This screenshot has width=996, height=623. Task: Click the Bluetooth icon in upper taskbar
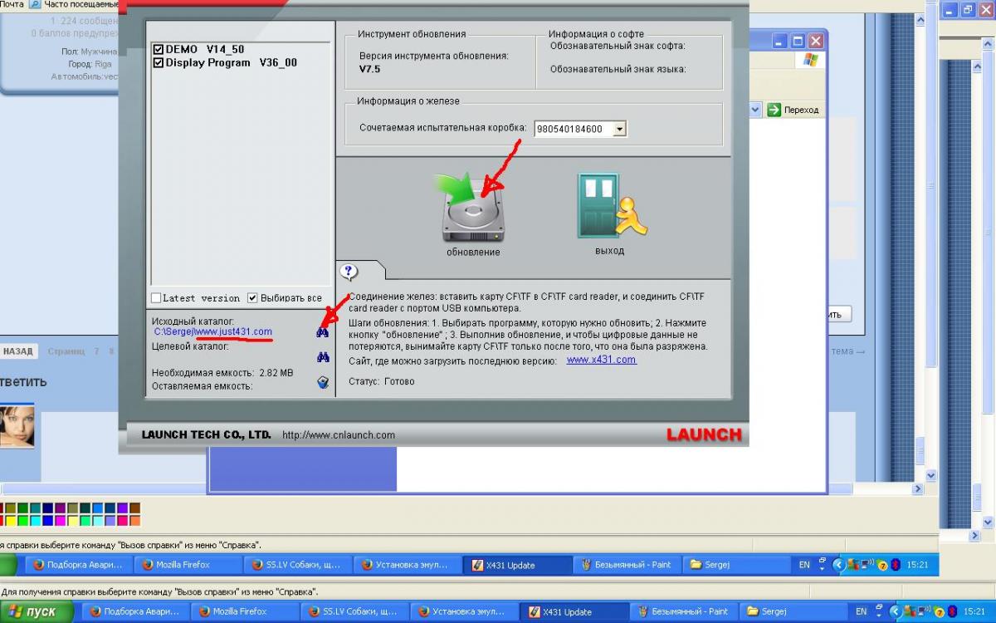(896, 565)
